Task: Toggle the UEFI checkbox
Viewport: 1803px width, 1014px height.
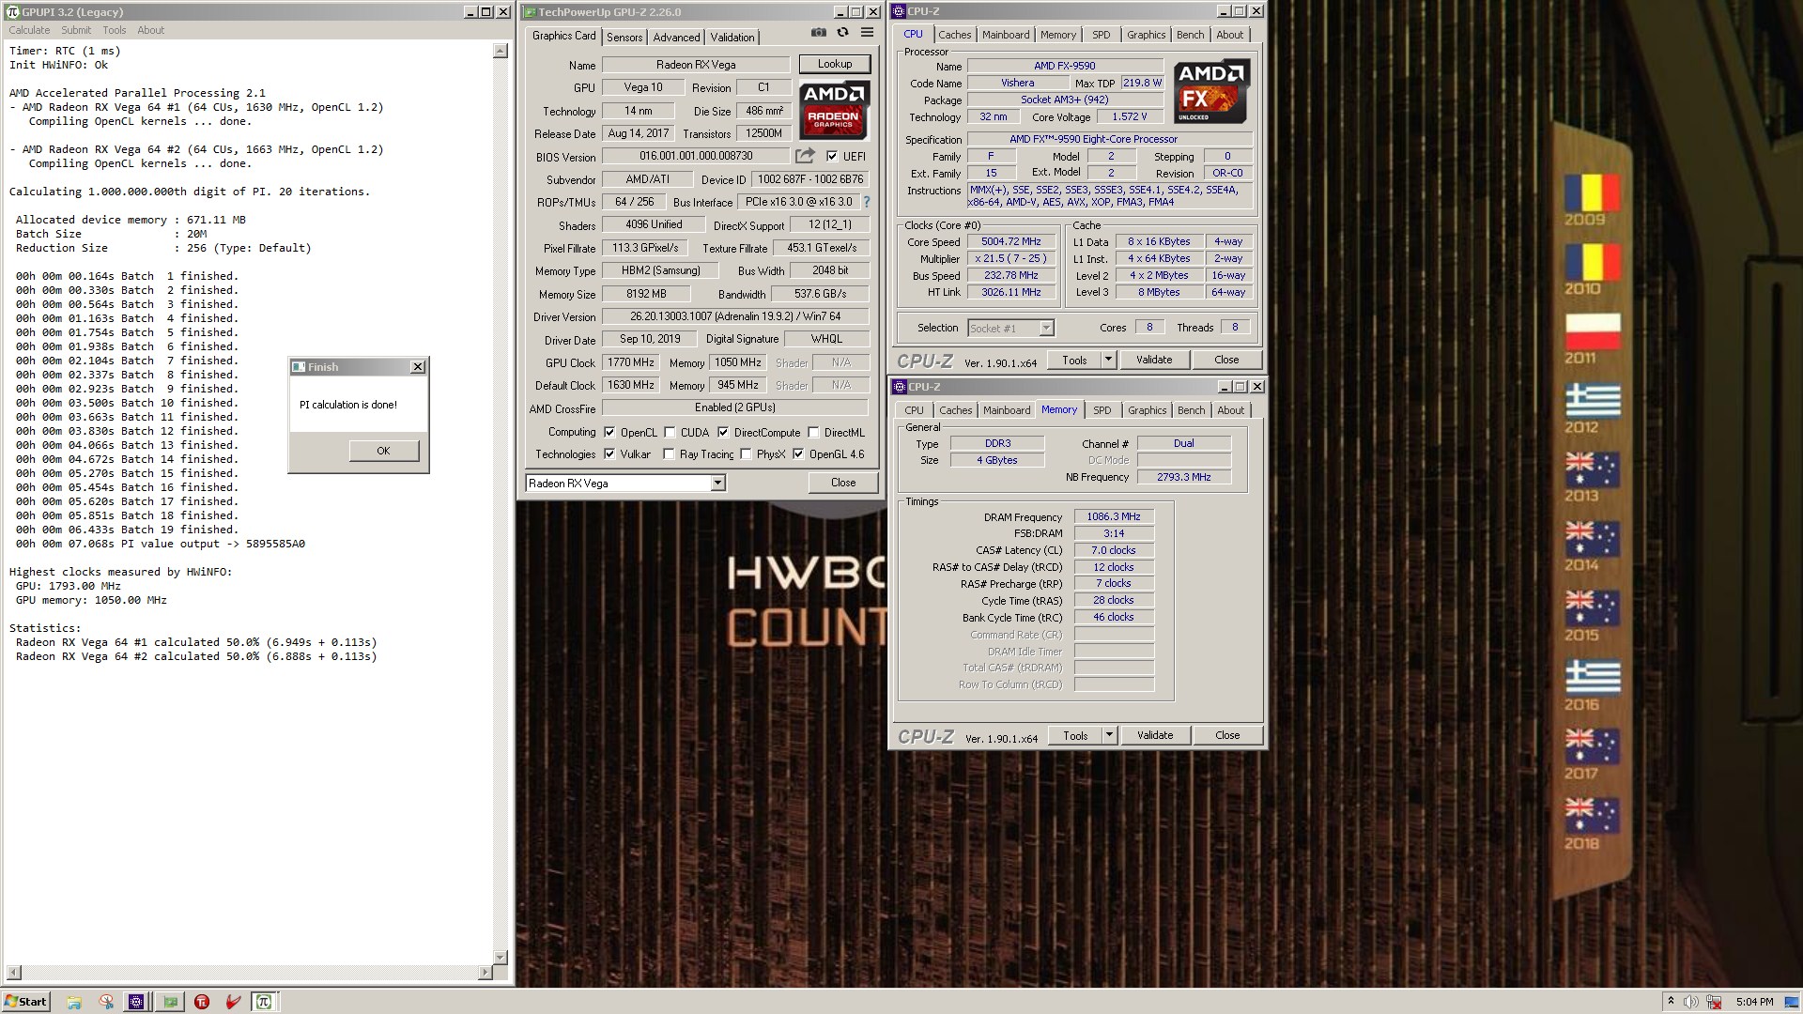Action: coord(832,156)
